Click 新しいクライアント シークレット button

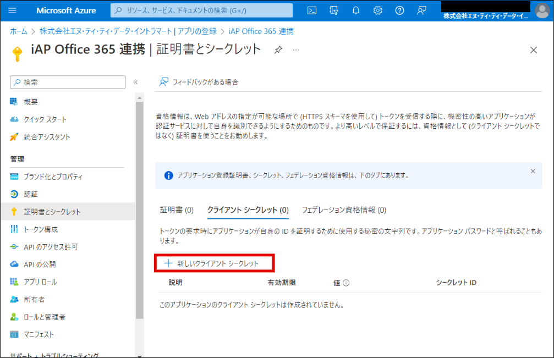[214, 263]
